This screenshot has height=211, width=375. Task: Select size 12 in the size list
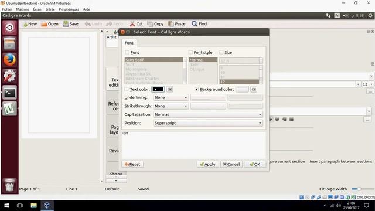tap(239, 82)
